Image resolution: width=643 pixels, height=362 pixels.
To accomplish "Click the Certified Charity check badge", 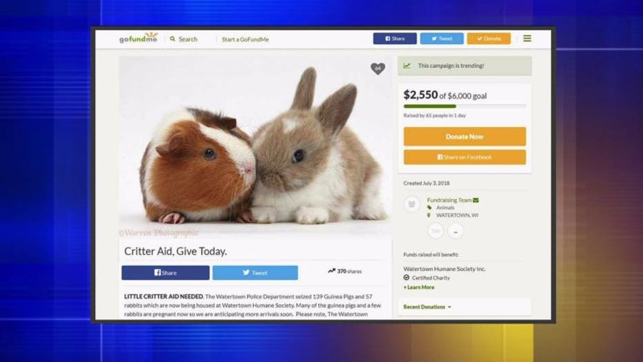I will (406, 278).
